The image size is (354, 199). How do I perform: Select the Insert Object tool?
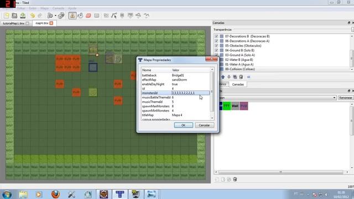[x=106, y=15]
